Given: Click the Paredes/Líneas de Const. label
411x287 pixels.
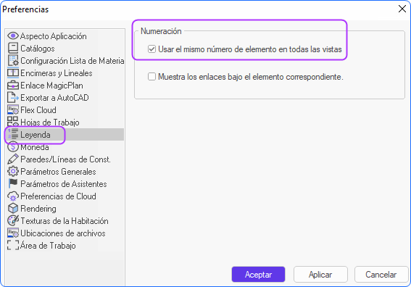Looking at the screenshot, I should (65, 159).
